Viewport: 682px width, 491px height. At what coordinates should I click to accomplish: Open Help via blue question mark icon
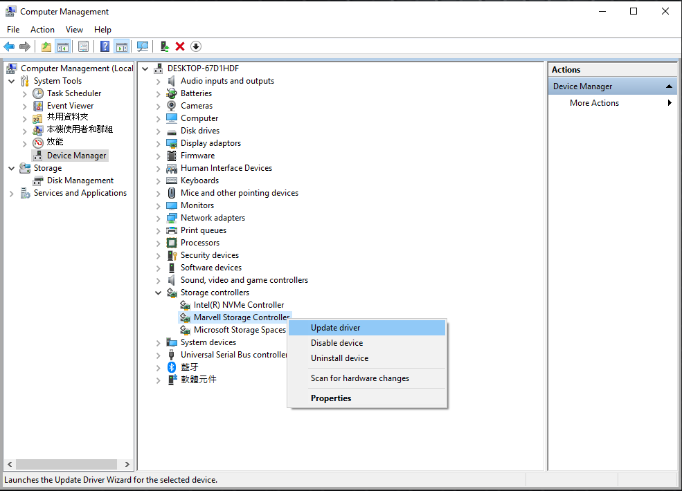tap(105, 46)
